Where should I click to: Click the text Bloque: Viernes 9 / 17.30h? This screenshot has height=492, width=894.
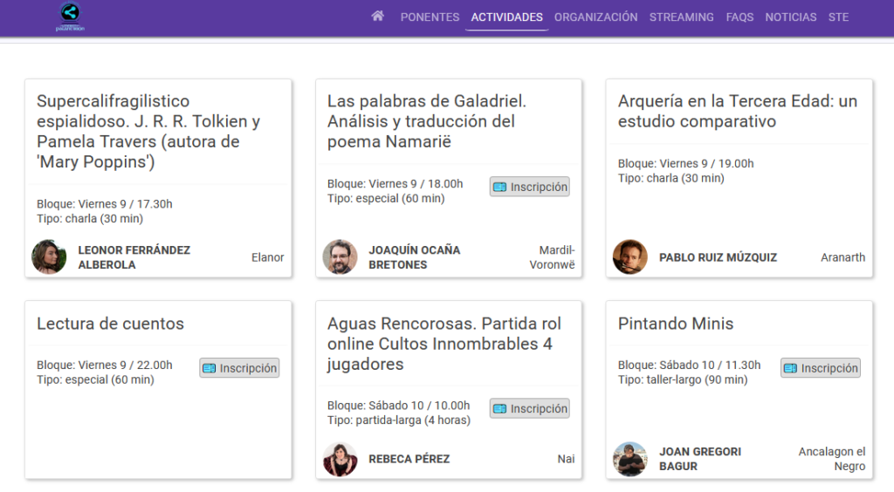(x=105, y=204)
